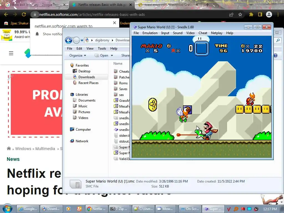The image size is (284, 213).
Task: Open the Snes9x Input menu
Action: (165, 33)
